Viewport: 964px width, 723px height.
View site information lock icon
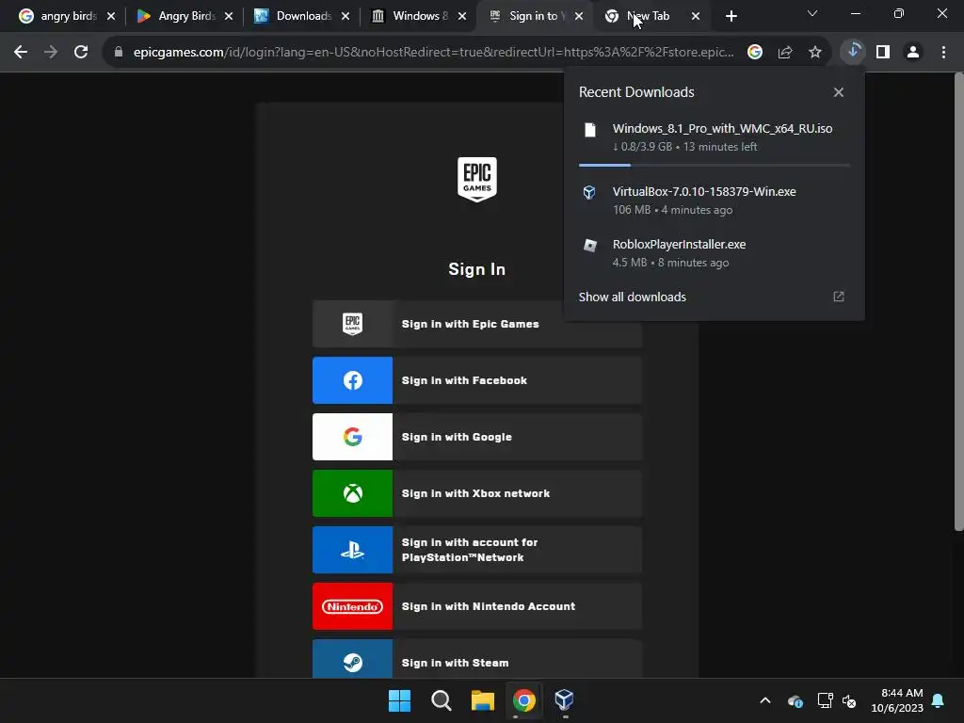119,53
